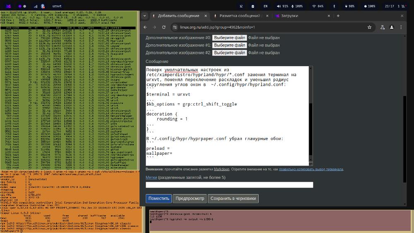Click the Сообщение label
414x233 pixels.
(x=157, y=61)
